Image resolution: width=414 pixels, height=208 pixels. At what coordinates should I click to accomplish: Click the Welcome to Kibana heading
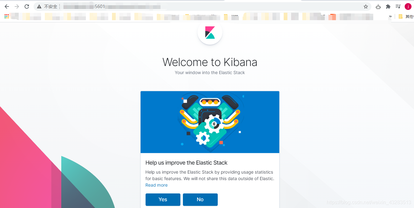coord(210,62)
